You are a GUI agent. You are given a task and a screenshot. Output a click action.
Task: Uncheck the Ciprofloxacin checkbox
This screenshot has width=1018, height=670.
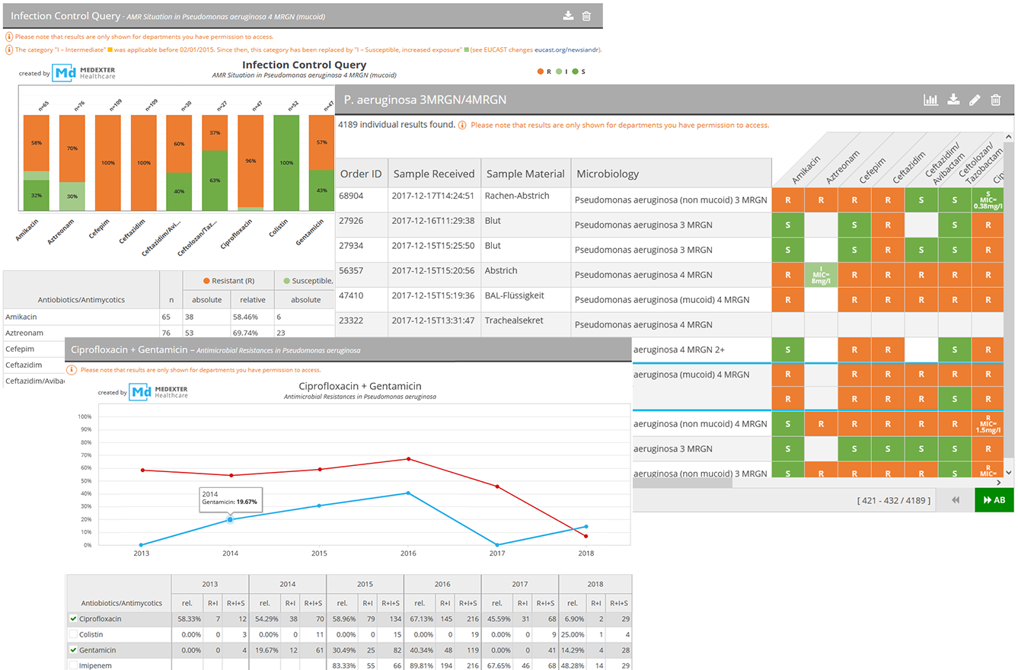[x=73, y=619]
